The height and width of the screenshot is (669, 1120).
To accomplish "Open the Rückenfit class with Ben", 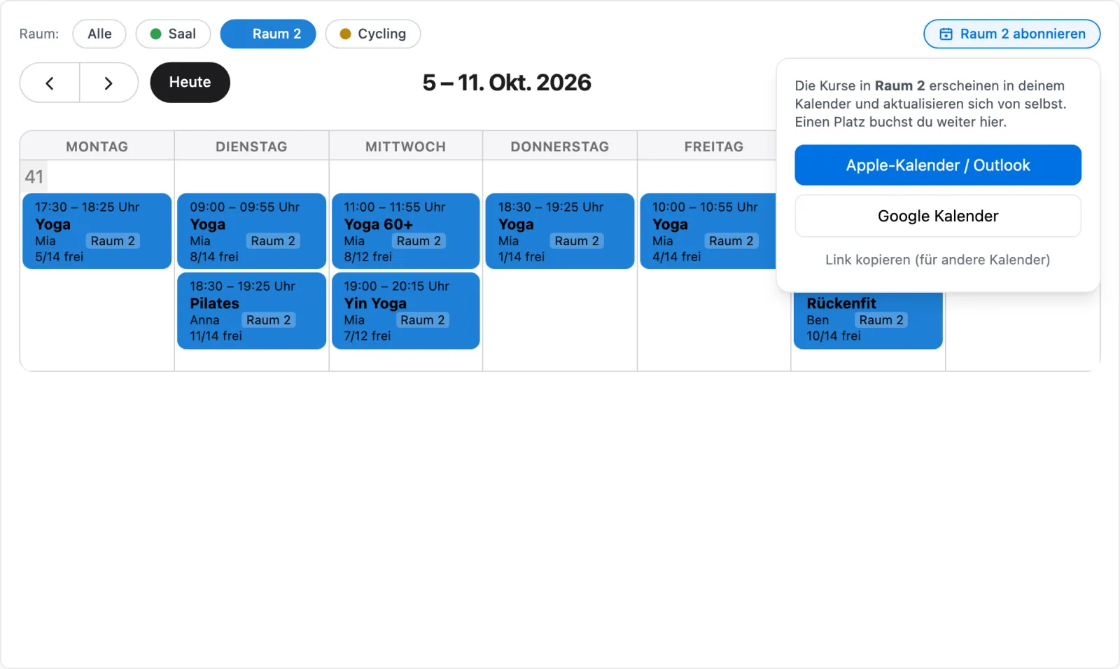I will click(x=868, y=320).
